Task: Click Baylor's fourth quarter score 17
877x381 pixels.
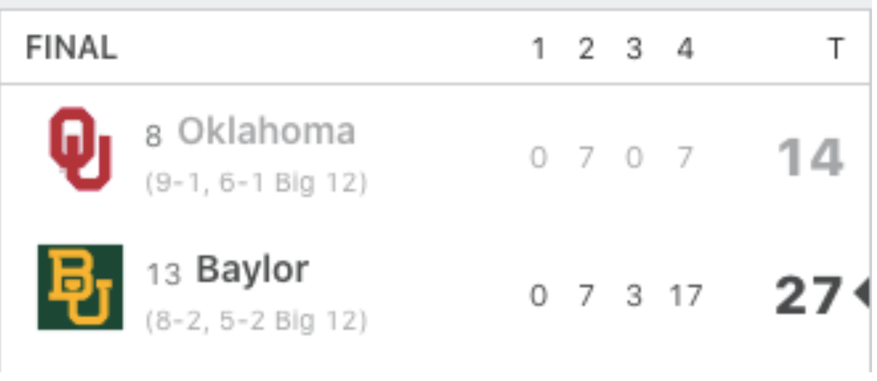Action: pyautogui.click(x=686, y=296)
